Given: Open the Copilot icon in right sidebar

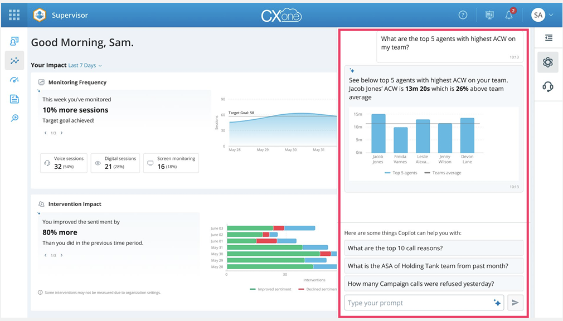Looking at the screenshot, I should [x=547, y=62].
